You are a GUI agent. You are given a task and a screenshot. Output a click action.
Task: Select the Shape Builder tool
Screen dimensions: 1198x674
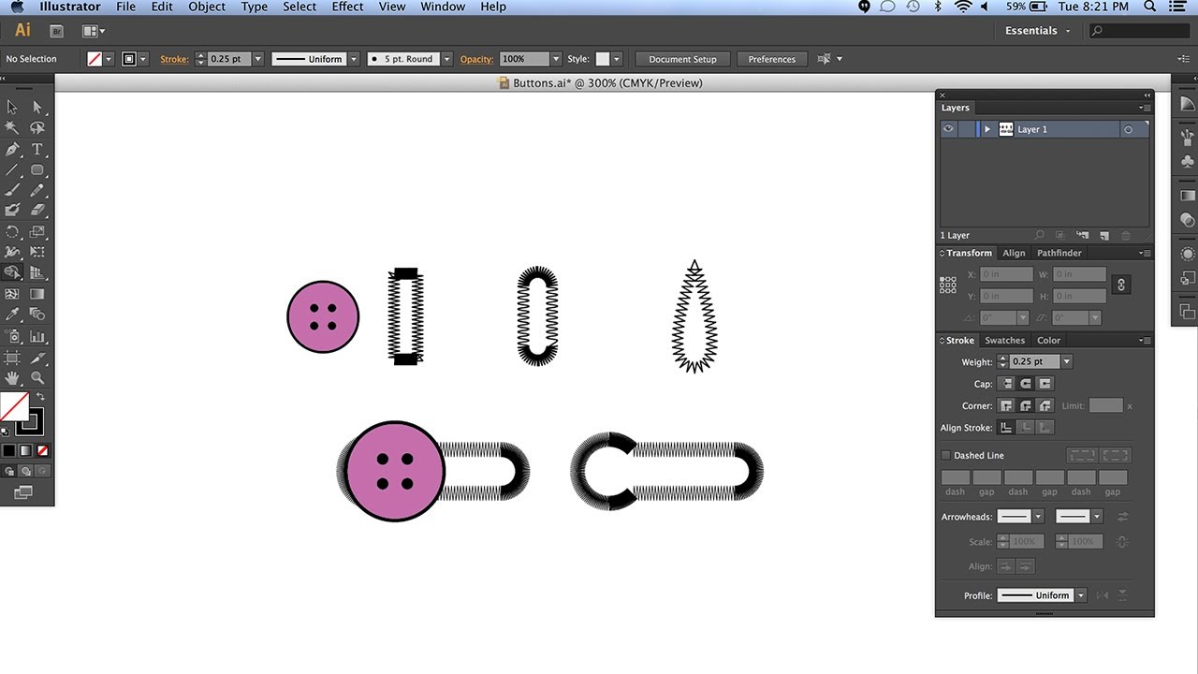[12, 272]
